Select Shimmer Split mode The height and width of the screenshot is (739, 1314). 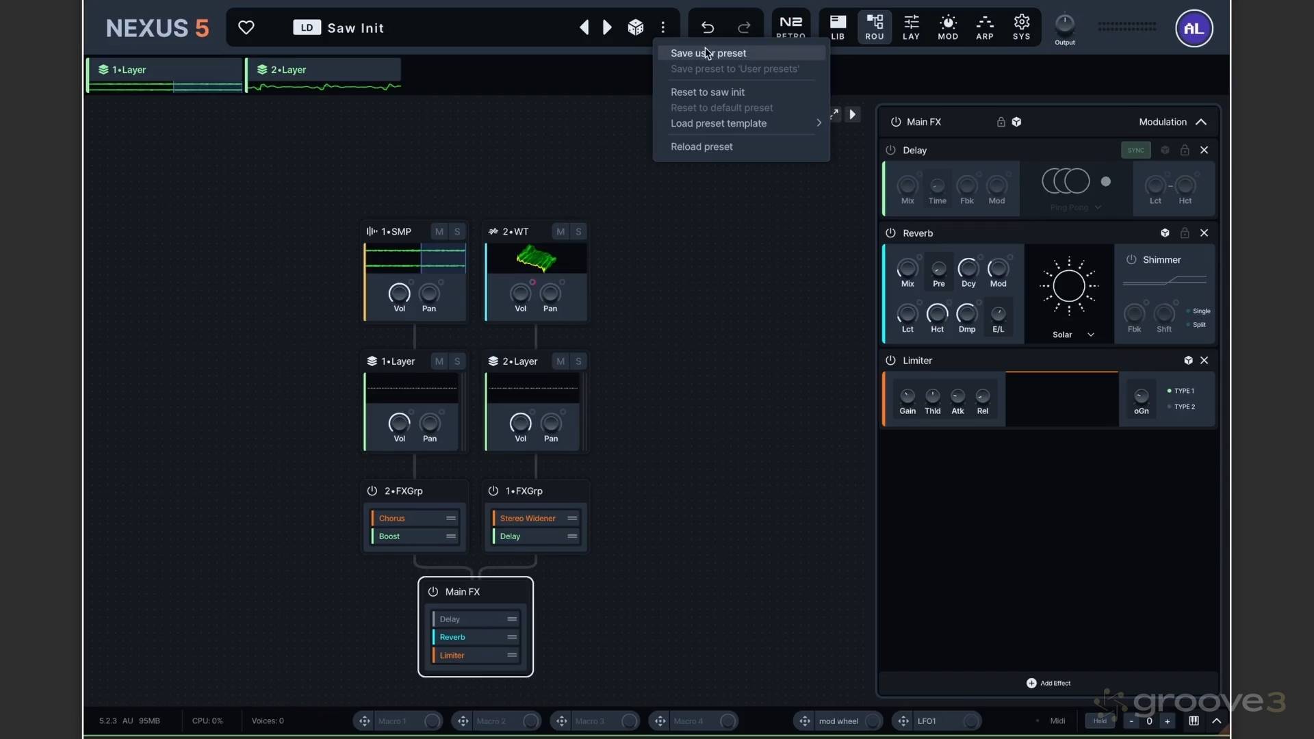[x=1196, y=324]
